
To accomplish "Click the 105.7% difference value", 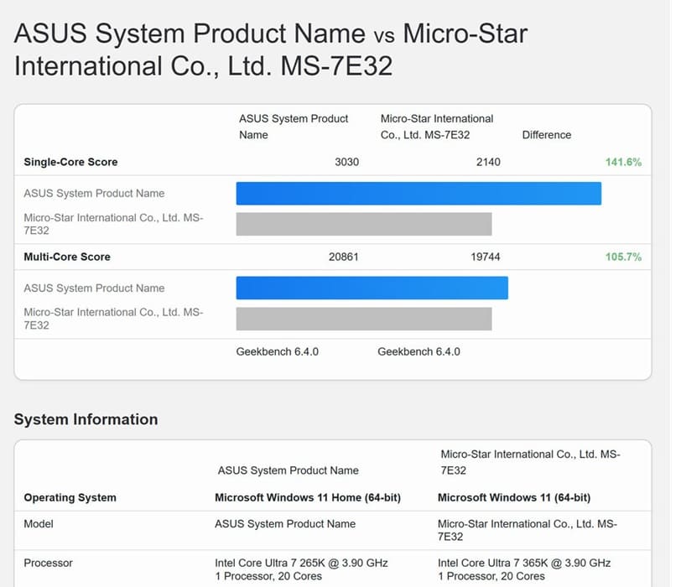I will [x=623, y=257].
